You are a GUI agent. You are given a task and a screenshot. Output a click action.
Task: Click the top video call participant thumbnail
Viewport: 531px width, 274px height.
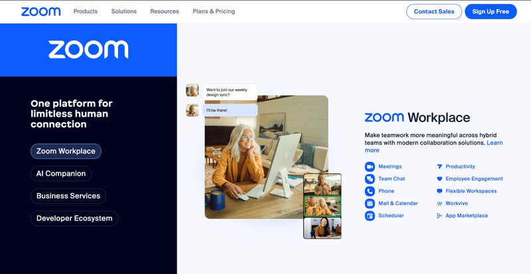323,184
